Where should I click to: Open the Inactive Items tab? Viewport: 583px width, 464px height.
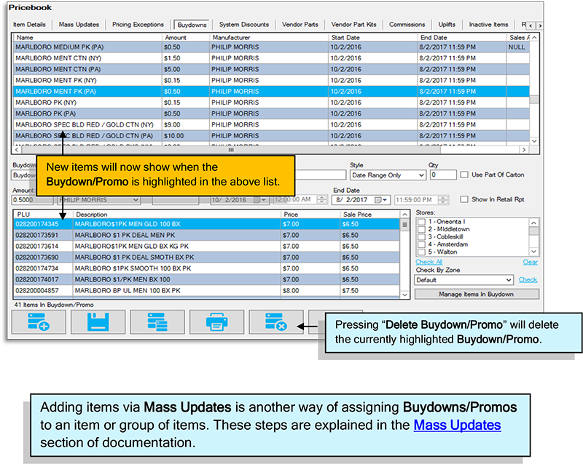click(488, 25)
